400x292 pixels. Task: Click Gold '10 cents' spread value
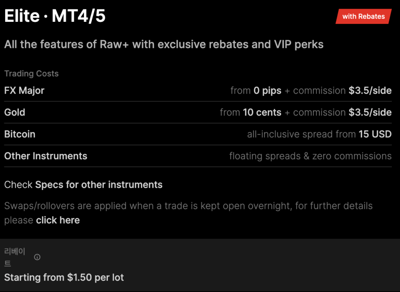coord(262,112)
